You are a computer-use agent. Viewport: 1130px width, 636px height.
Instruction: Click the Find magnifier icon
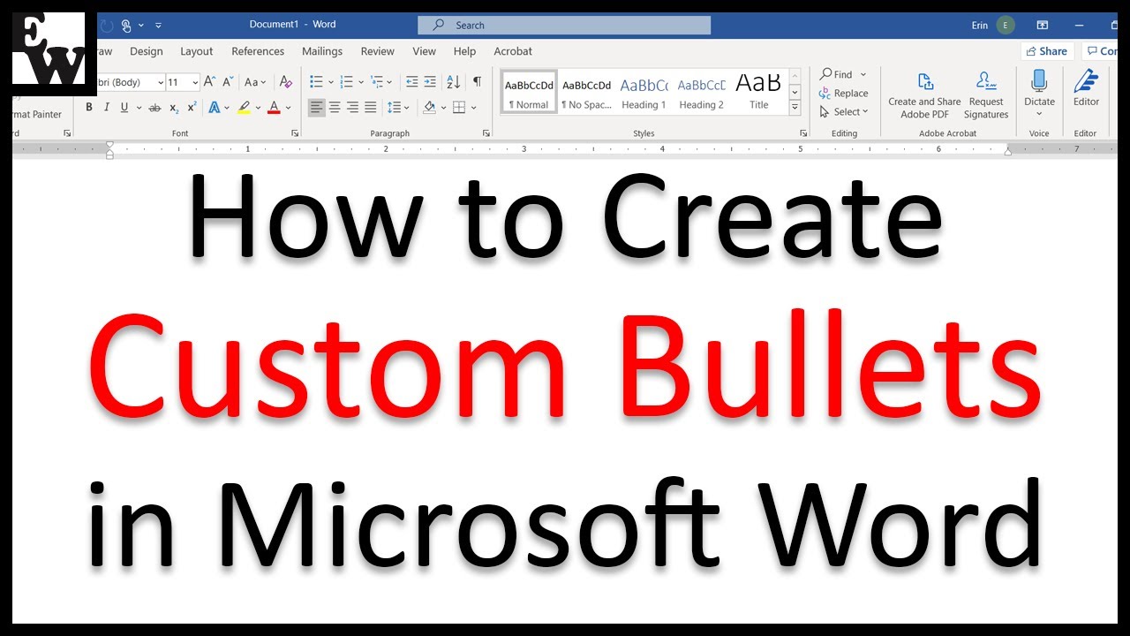point(825,74)
